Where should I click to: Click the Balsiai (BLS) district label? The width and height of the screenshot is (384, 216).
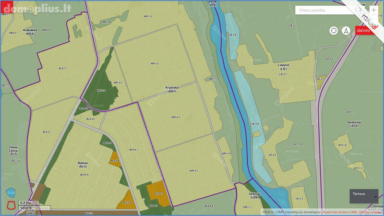point(83,165)
